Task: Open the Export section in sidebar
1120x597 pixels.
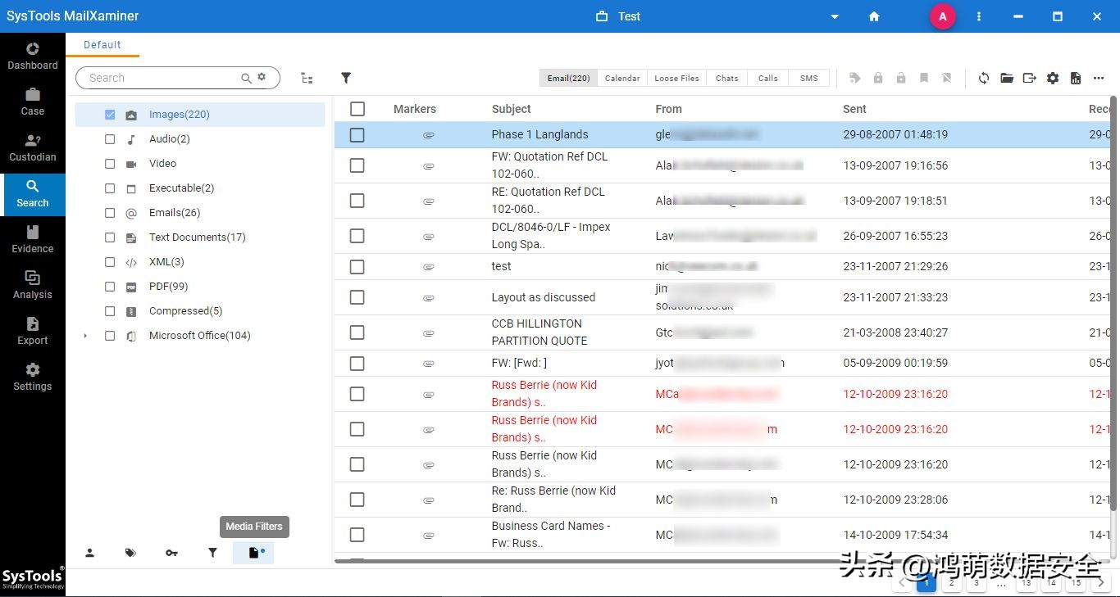Action: [x=33, y=331]
